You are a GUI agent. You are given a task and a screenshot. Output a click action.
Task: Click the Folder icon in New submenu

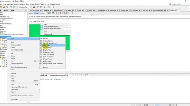(x=41, y=39)
